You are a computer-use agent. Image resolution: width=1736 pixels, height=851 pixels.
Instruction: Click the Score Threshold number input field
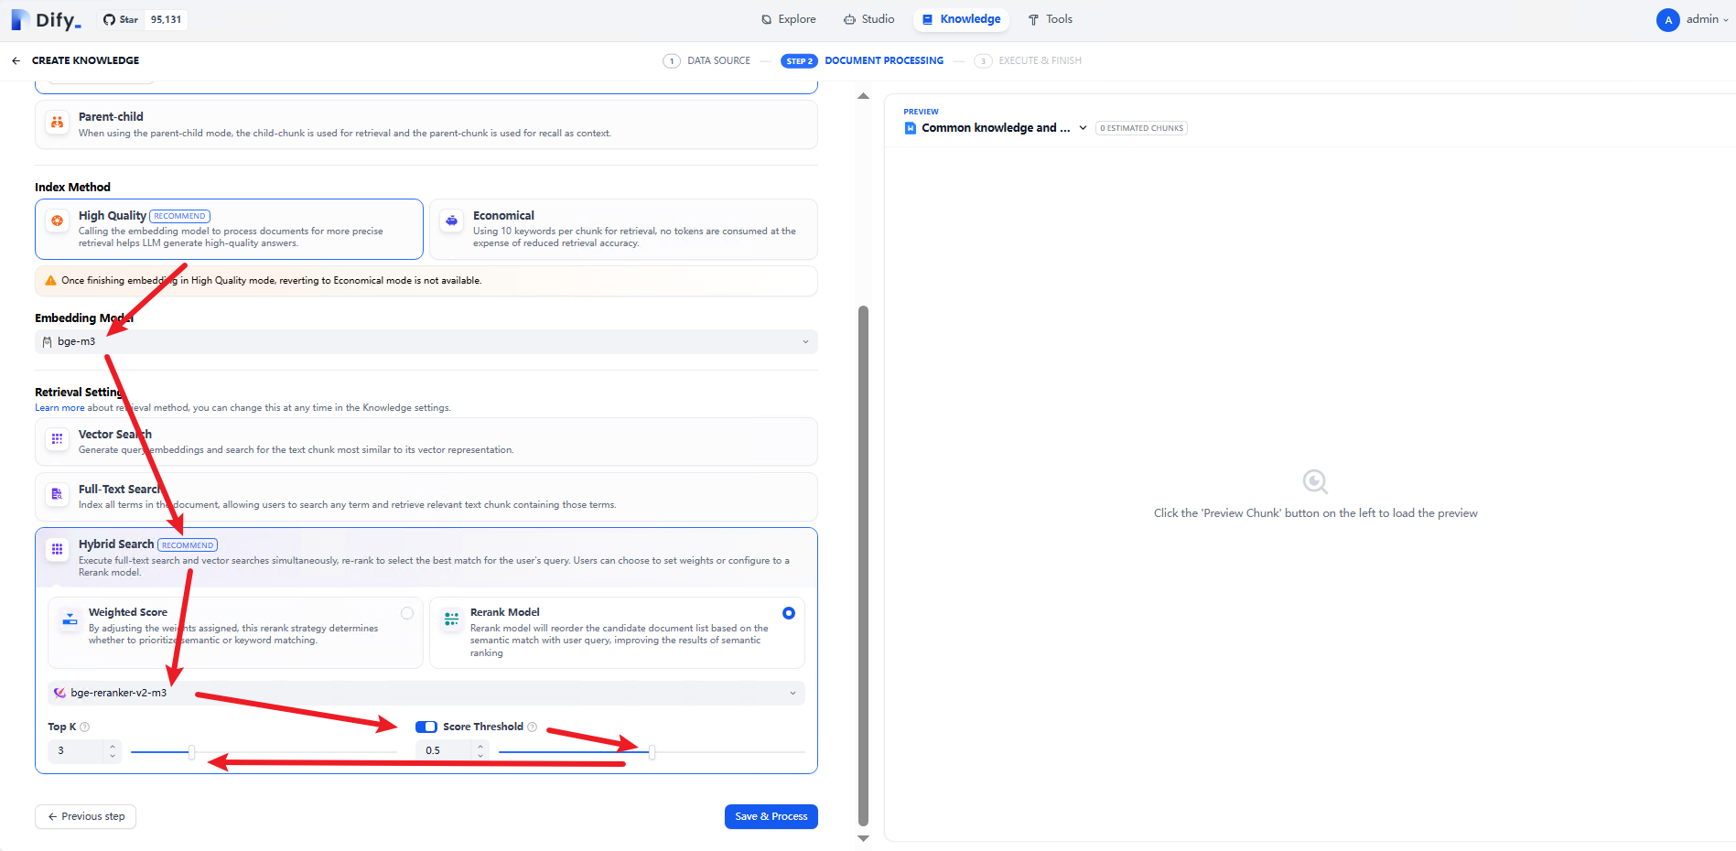(x=446, y=751)
